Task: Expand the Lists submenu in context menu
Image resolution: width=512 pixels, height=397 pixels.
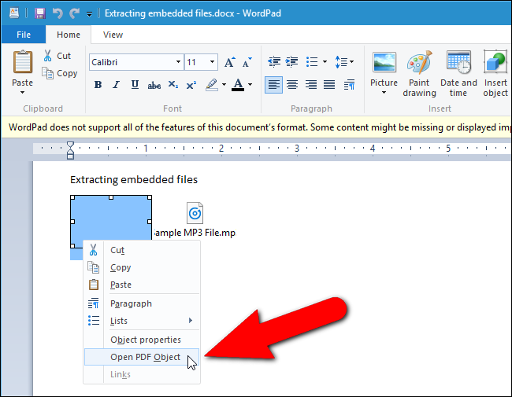Action: coord(142,321)
